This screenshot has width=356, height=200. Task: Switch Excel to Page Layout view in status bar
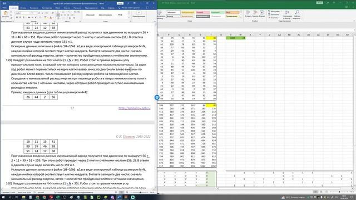(x=321, y=192)
